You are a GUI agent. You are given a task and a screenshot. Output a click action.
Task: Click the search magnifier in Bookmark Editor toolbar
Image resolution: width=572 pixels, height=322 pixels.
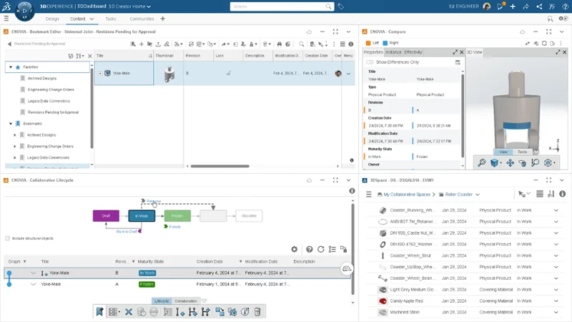tap(301, 44)
